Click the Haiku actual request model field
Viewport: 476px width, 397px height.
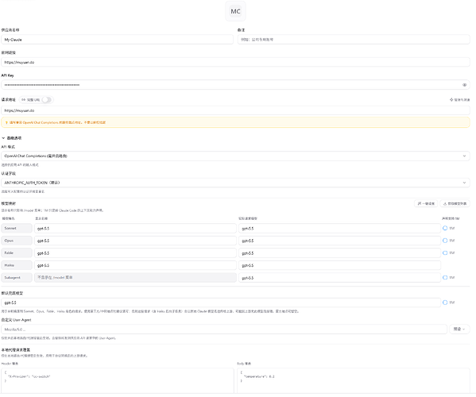(339, 265)
